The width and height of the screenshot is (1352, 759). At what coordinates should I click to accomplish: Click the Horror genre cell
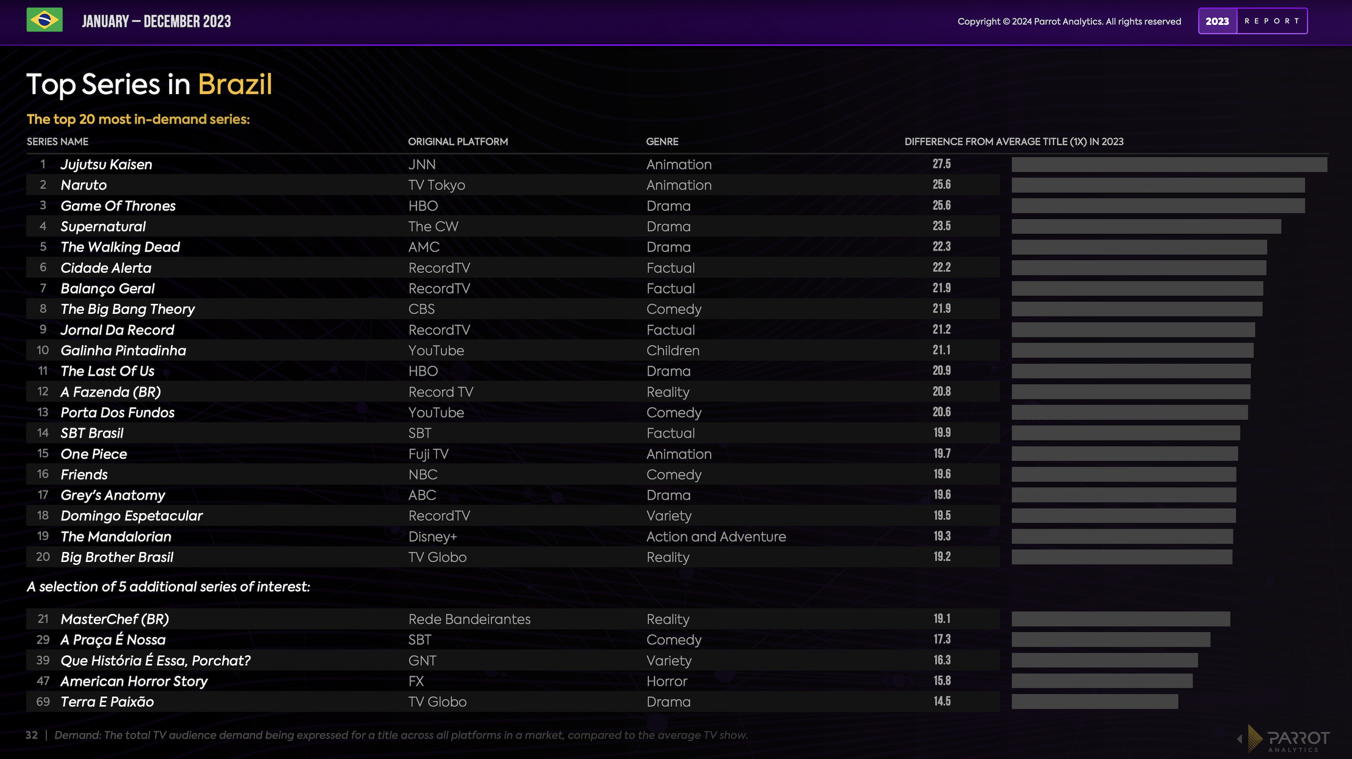click(x=667, y=681)
